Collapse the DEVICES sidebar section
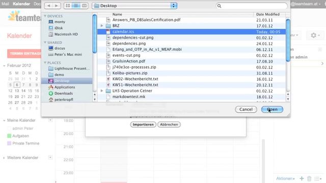 (x=45, y=16)
